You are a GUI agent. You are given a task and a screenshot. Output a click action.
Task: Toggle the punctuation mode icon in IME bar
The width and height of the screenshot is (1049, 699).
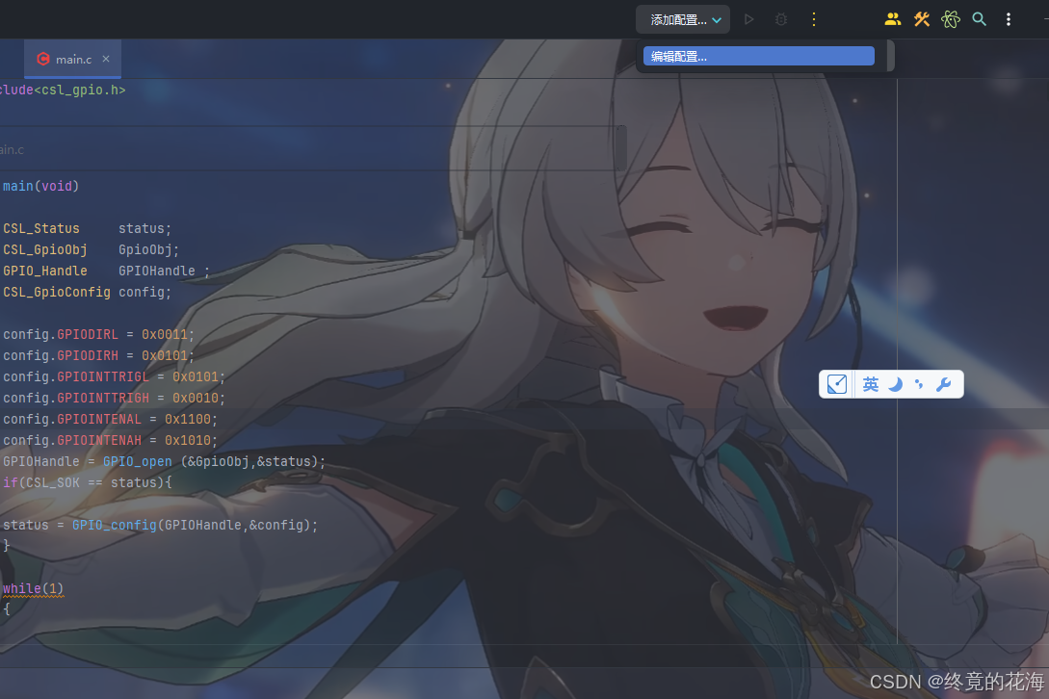pos(919,384)
